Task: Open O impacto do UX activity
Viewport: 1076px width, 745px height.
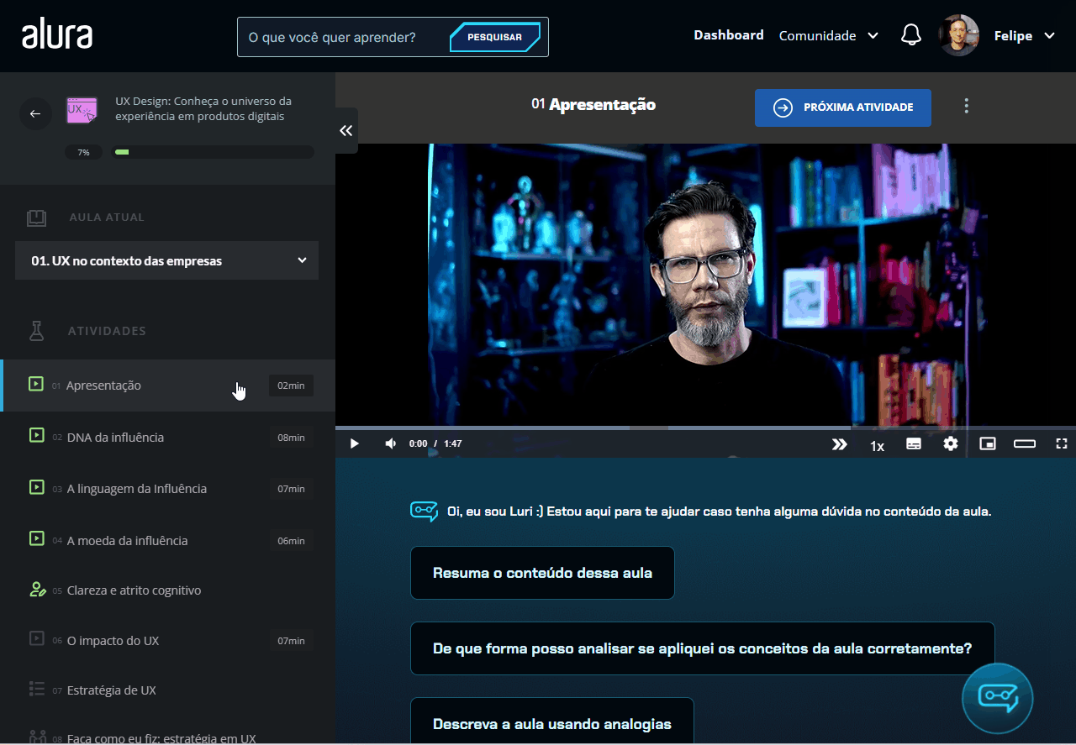Action: coord(168,640)
